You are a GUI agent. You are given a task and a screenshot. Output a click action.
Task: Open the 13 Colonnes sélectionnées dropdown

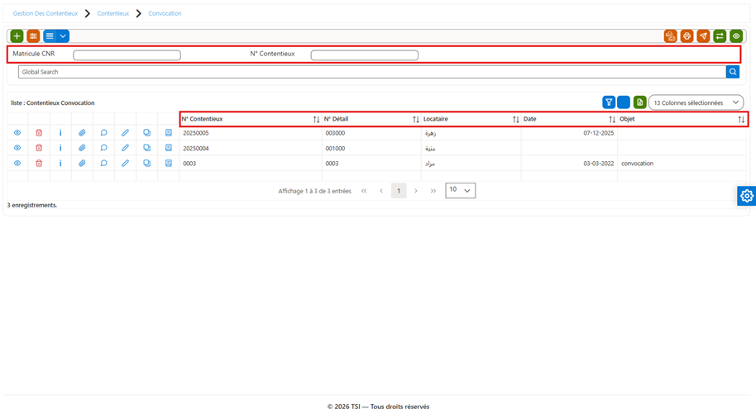pyautogui.click(x=696, y=102)
